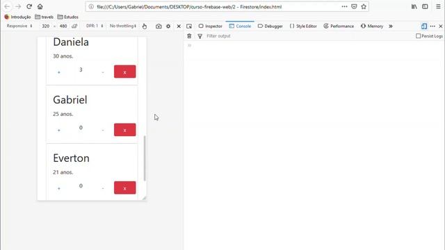Screen dimensions: 445x250
Task: Increase Daniela's counter with plus
Action: [59, 72]
